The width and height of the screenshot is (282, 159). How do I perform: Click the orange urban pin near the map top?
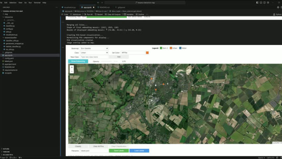pyautogui.click(x=151, y=79)
